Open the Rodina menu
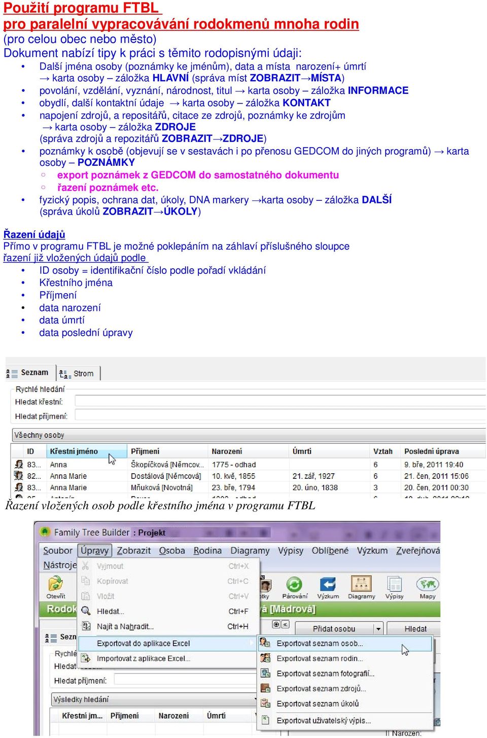The width and height of the screenshot is (487, 738). click(207, 550)
